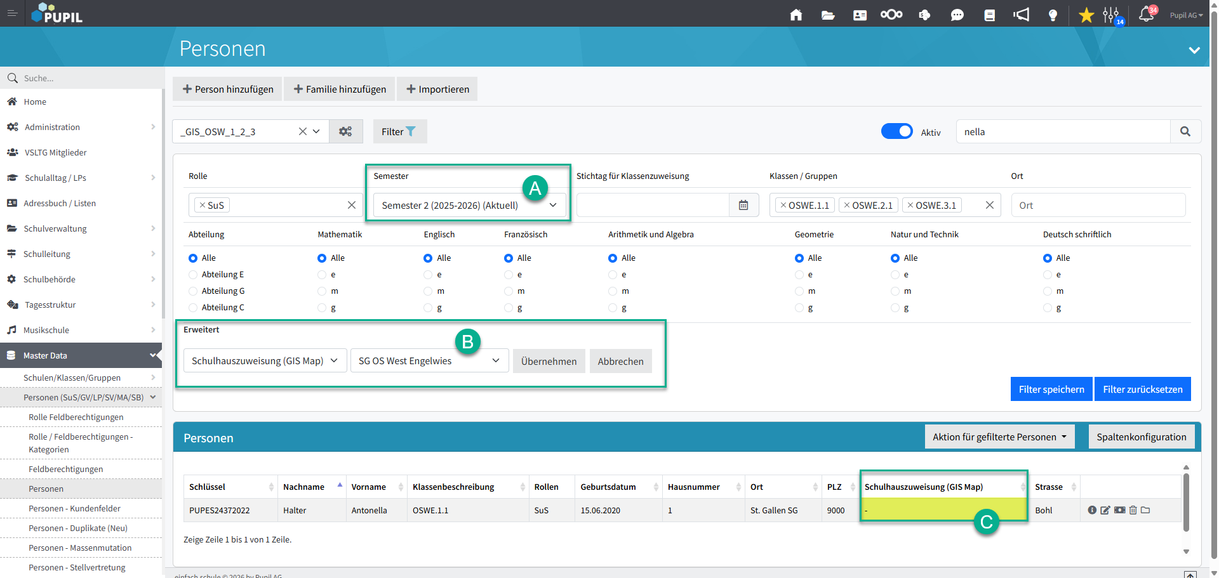Open Aktion für gefilterte Personen dropdown

999,437
